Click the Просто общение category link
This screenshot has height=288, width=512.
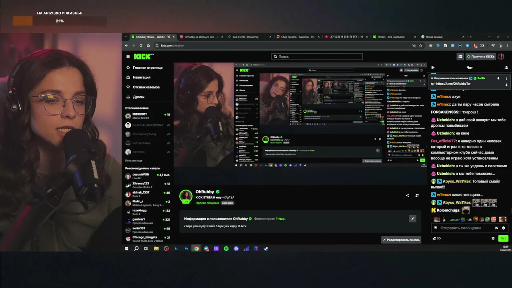pyautogui.click(x=207, y=203)
